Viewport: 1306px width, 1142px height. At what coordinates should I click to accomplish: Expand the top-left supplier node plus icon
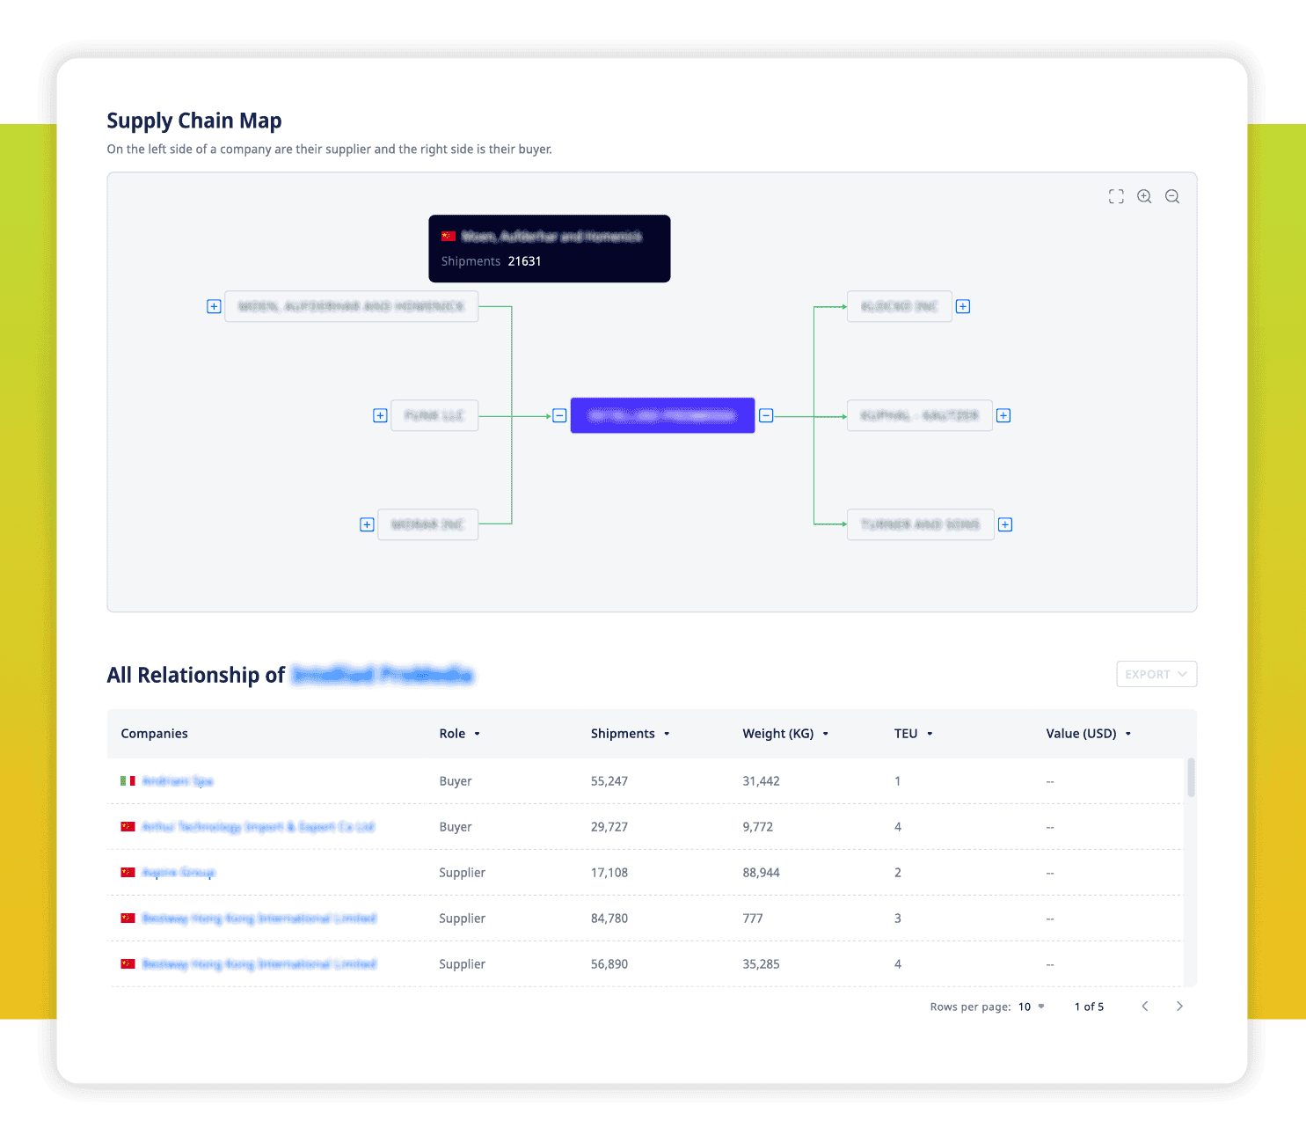tap(214, 306)
